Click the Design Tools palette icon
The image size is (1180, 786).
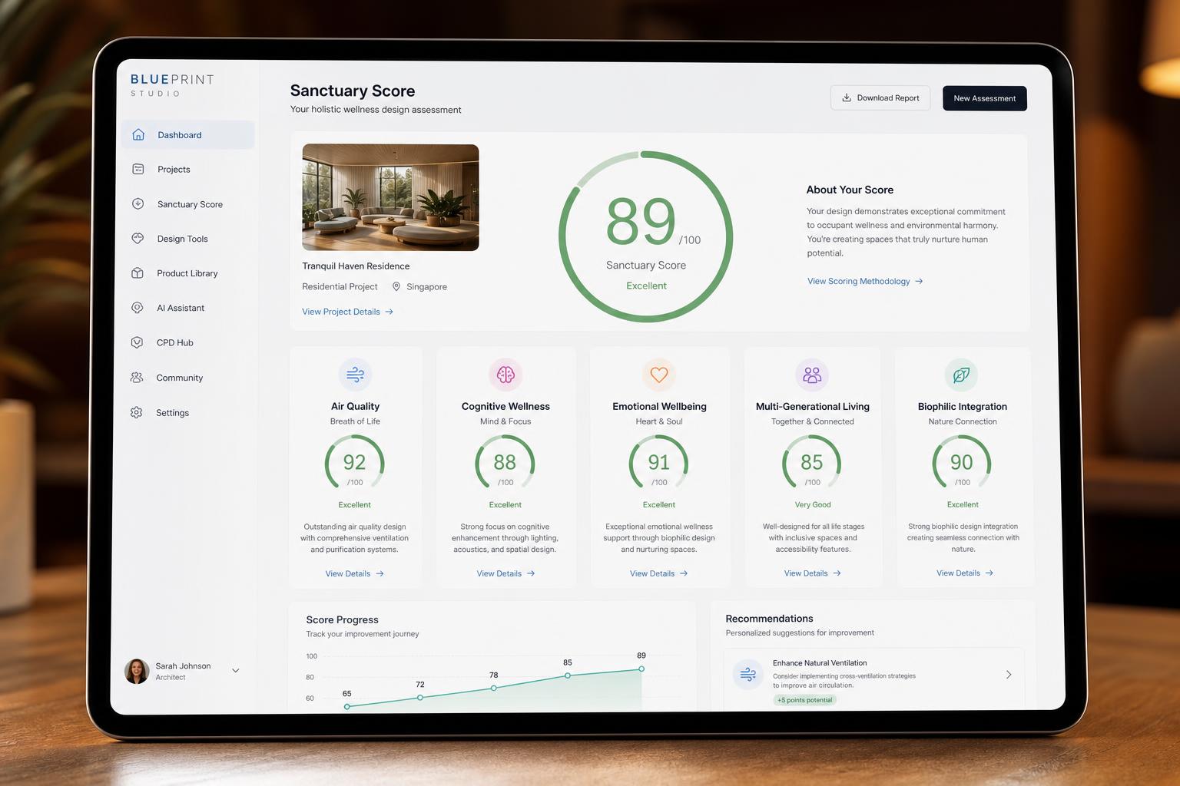tap(138, 238)
